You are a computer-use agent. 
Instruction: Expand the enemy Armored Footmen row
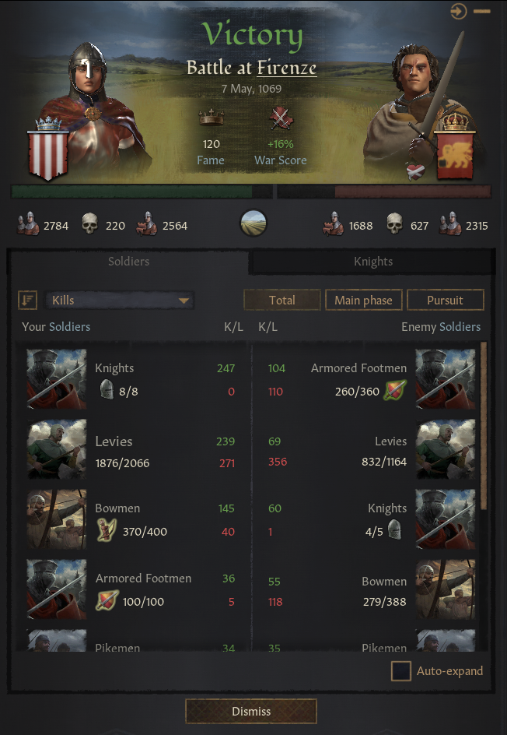pos(367,380)
